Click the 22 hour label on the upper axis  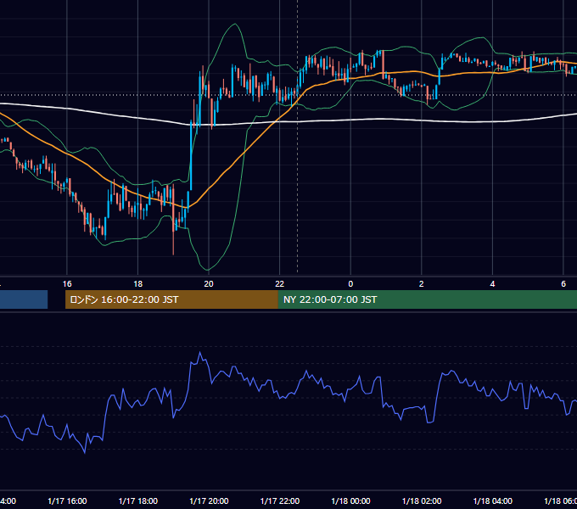pyautogui.click(x=280, y=284)
